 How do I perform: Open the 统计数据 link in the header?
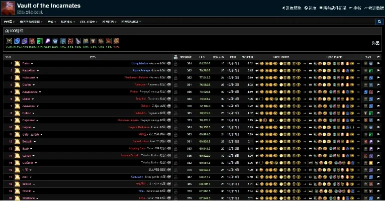(374, 8)
